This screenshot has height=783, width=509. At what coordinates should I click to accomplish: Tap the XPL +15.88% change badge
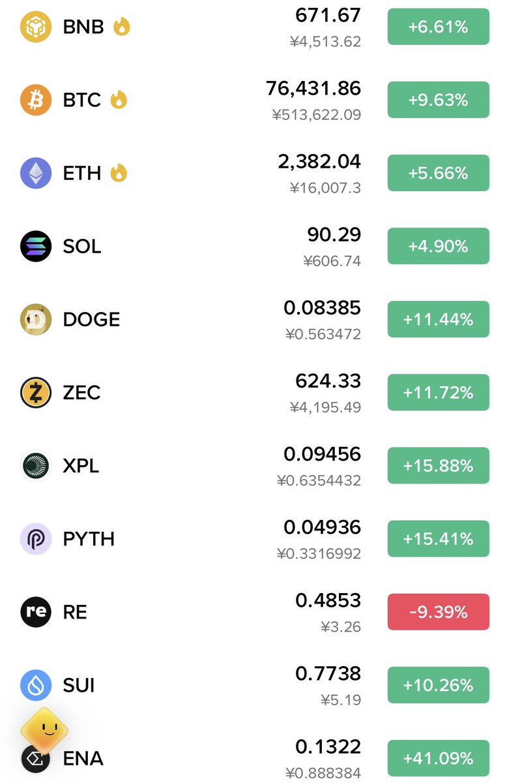(x=438, y=465)
